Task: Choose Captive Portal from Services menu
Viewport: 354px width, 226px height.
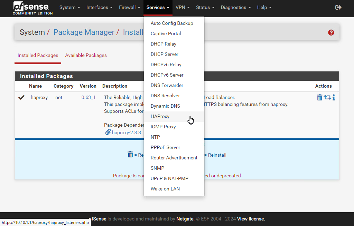Action: (174, 33)
